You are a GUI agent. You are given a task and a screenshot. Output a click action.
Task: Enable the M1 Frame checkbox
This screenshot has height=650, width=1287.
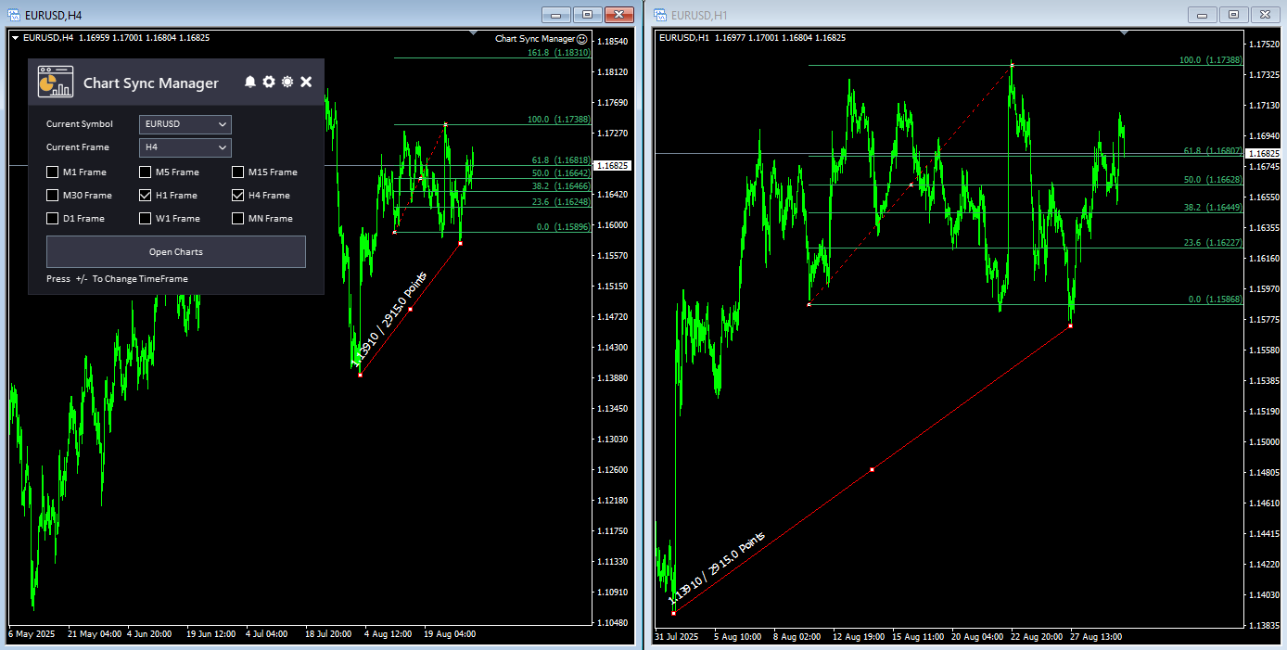tap(53, 172)
